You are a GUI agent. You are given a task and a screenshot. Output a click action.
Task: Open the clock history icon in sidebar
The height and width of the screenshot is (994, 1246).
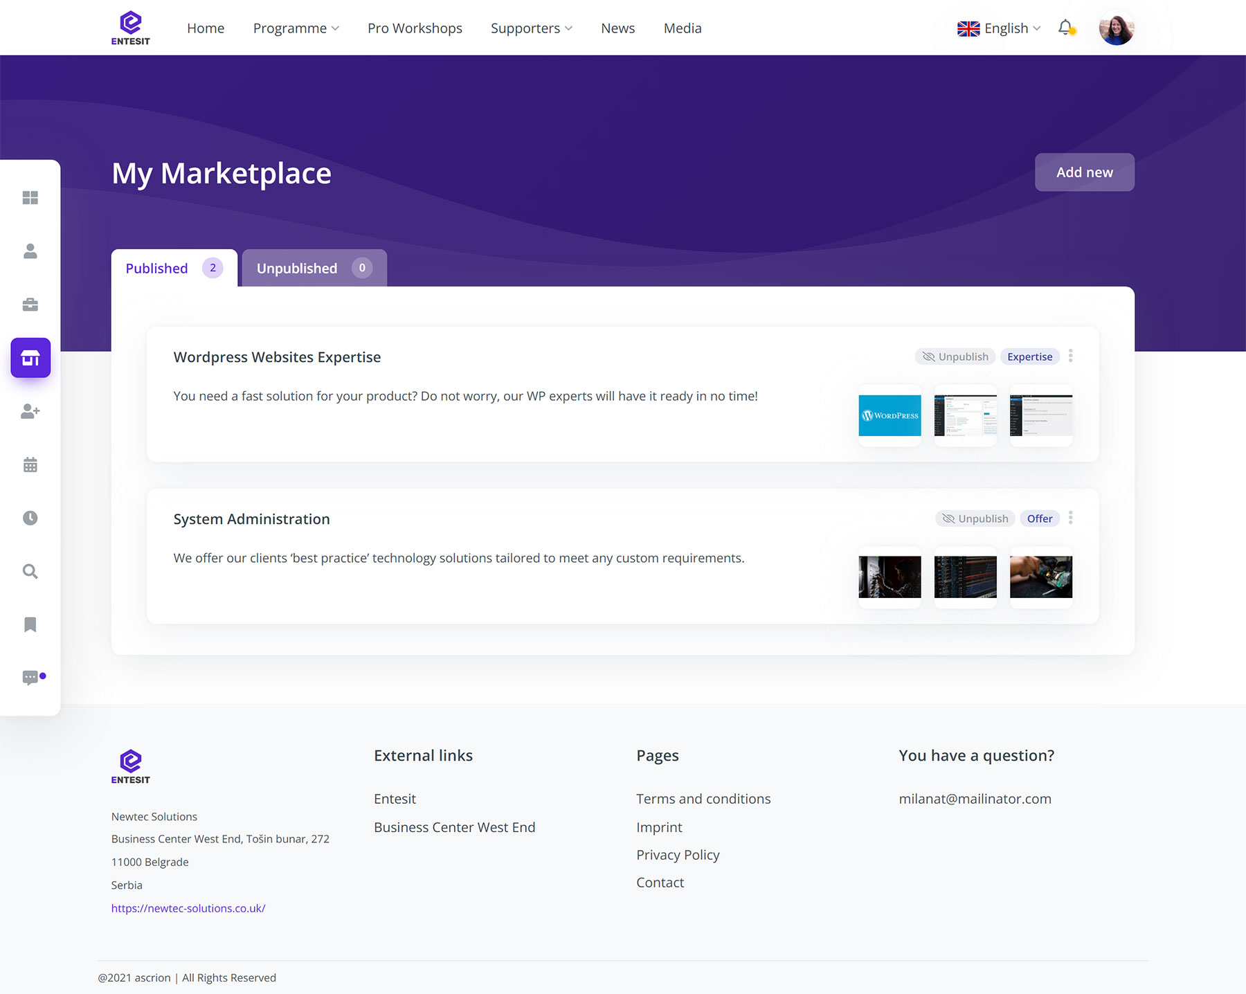point(30,518)
